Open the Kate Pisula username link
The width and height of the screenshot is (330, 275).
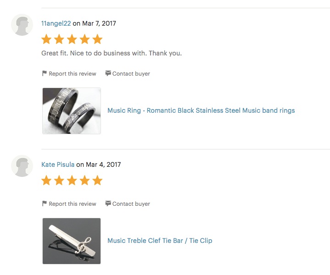click(58, 165)
